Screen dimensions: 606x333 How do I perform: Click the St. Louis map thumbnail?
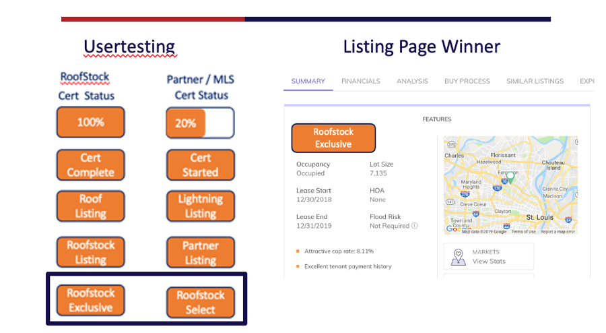click(x=510, y=185)
